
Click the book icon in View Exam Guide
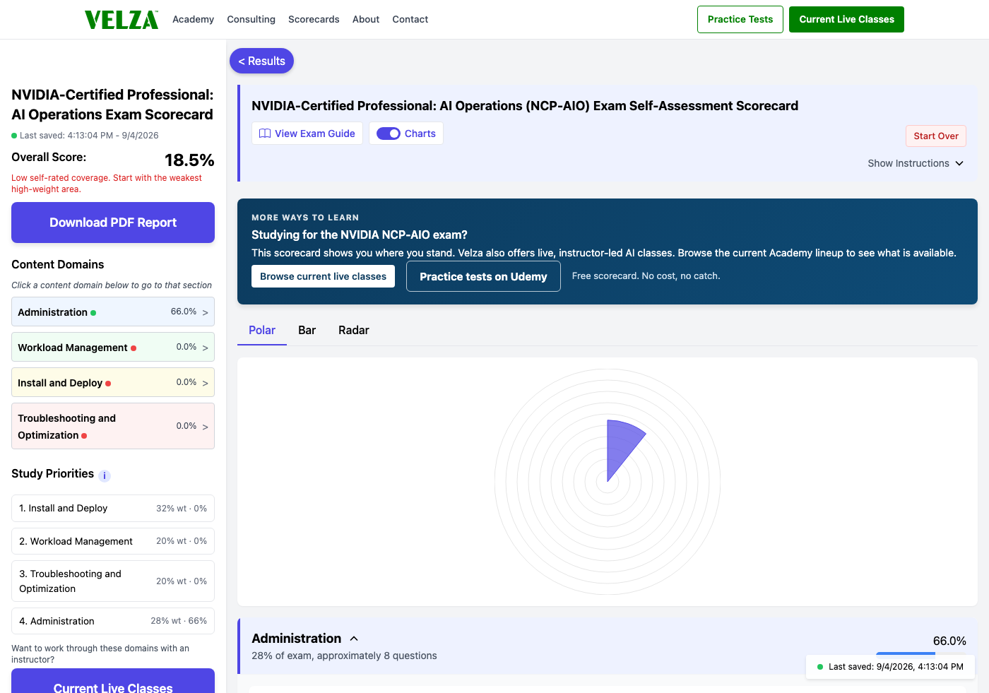point(265,134)
